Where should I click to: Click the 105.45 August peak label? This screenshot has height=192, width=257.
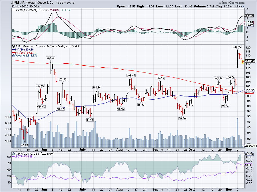(131, 75)
